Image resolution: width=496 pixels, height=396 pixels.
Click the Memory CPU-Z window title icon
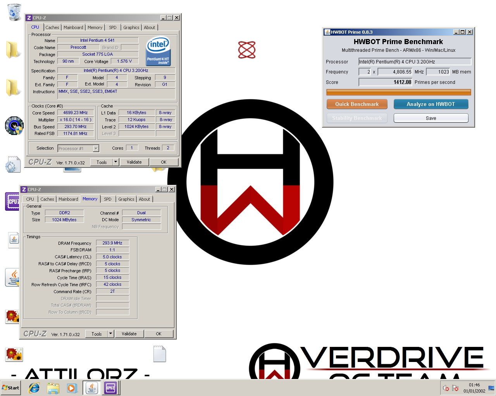[24, 189]
